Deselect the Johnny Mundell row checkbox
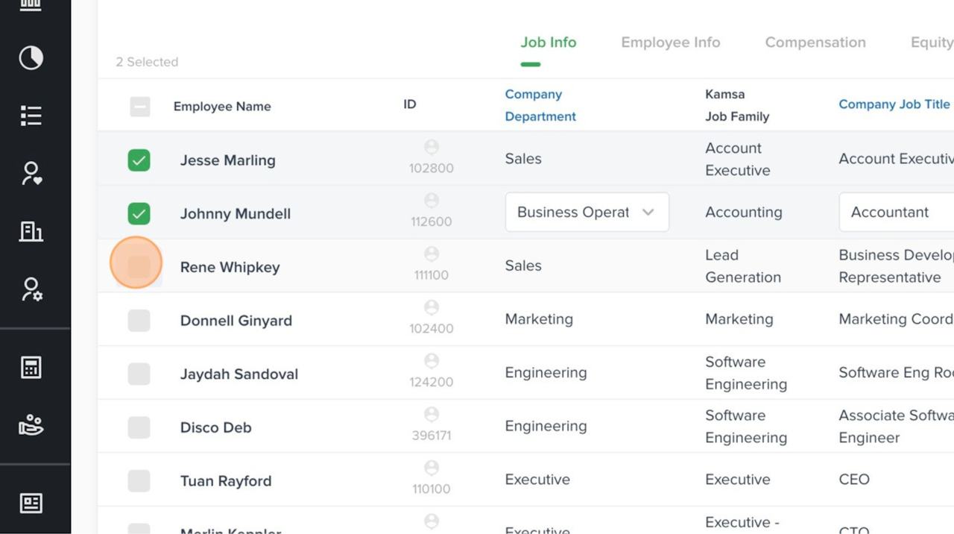The height and width of the screenshot is (534, 954). [139, 214]
